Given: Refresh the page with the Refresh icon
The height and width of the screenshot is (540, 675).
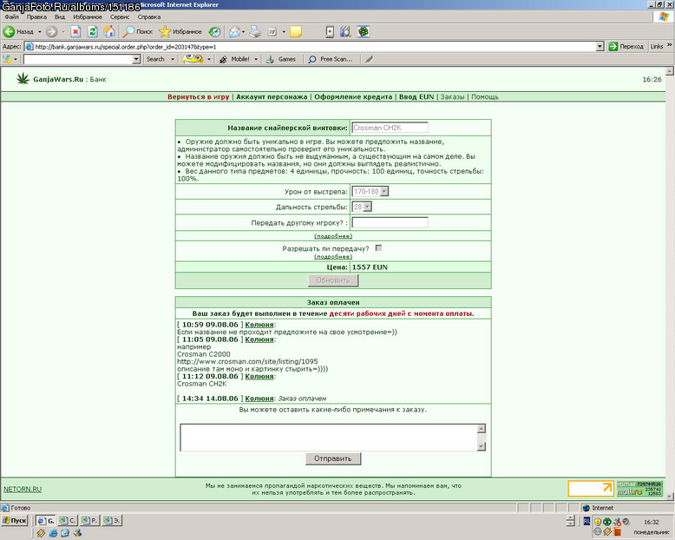Looking at the screenshot, I should [x=92, y=31].
